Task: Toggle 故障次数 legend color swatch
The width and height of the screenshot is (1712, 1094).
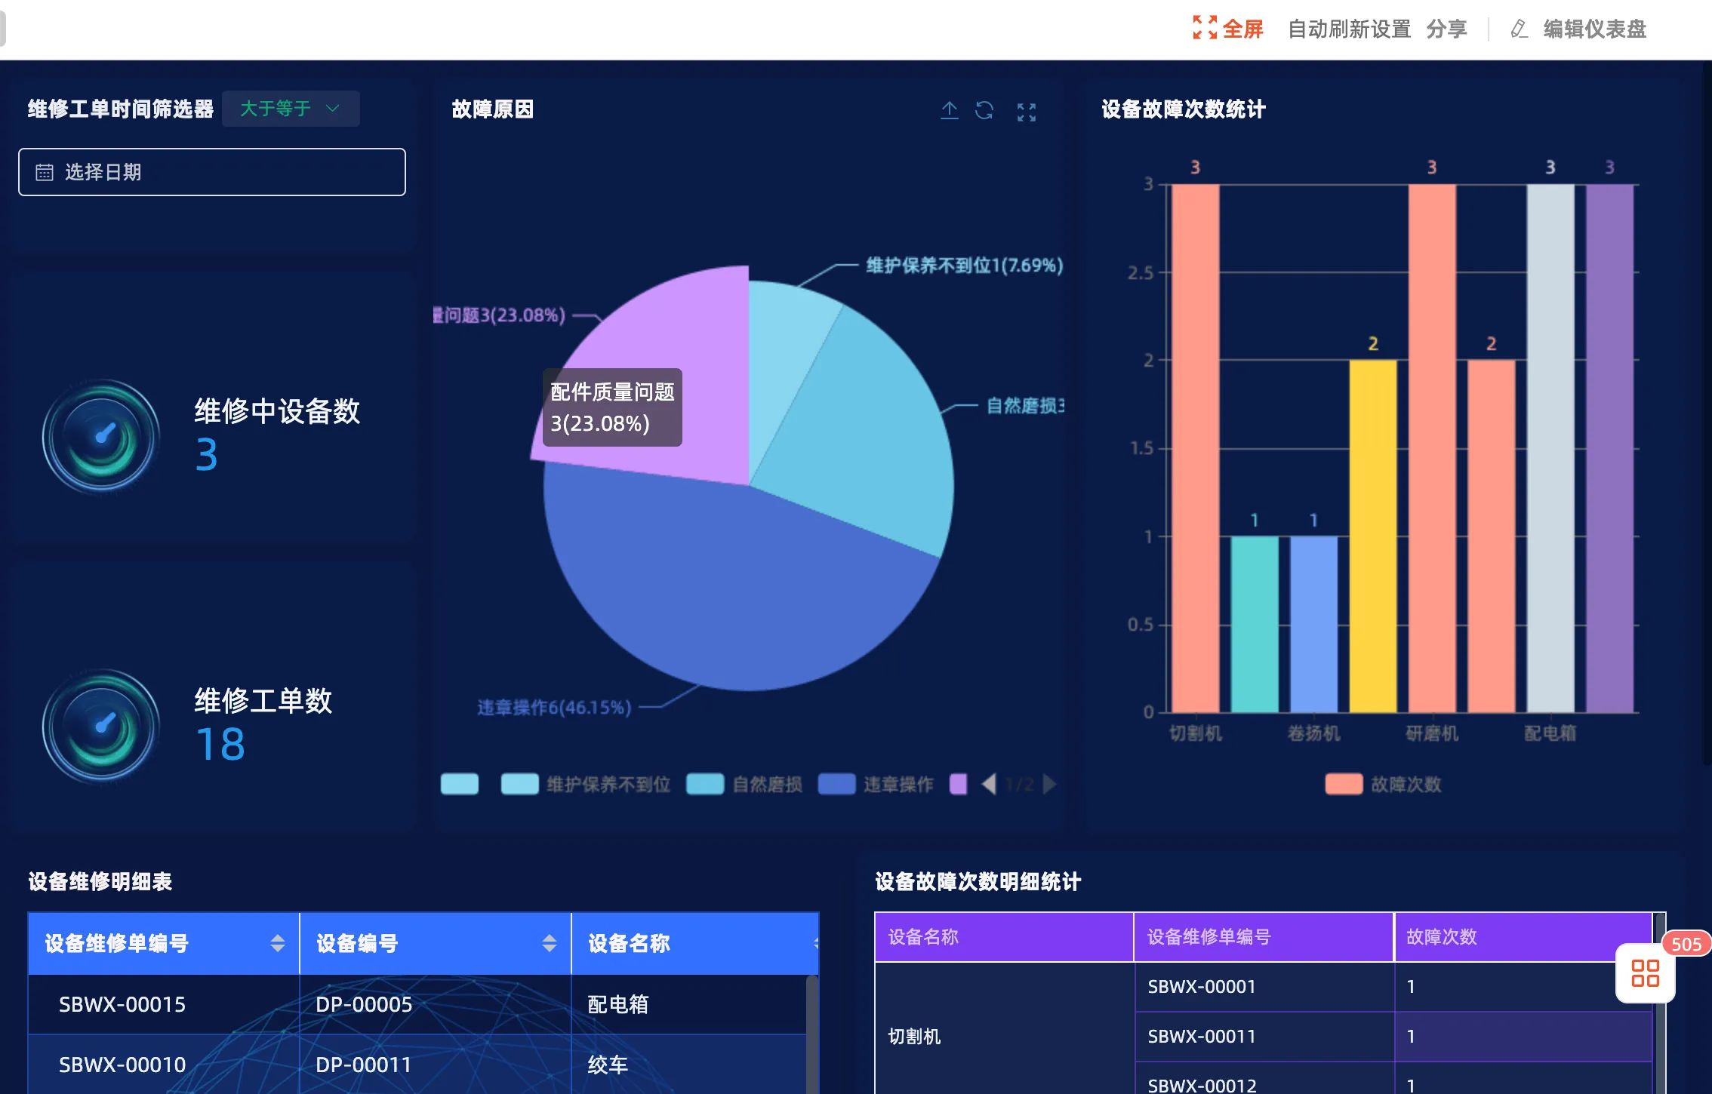Action: click(x=1344, y=784)
